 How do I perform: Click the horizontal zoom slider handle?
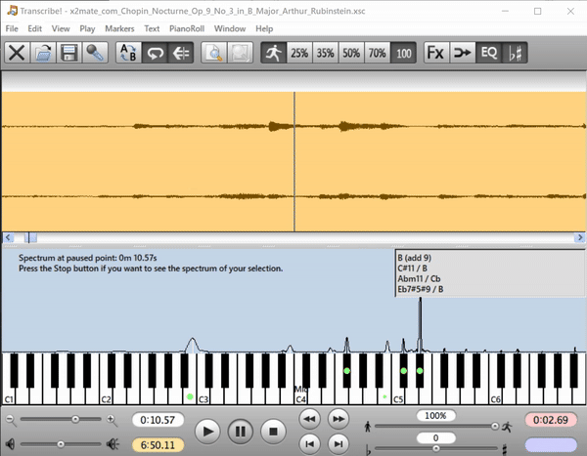tap(75, 419)
